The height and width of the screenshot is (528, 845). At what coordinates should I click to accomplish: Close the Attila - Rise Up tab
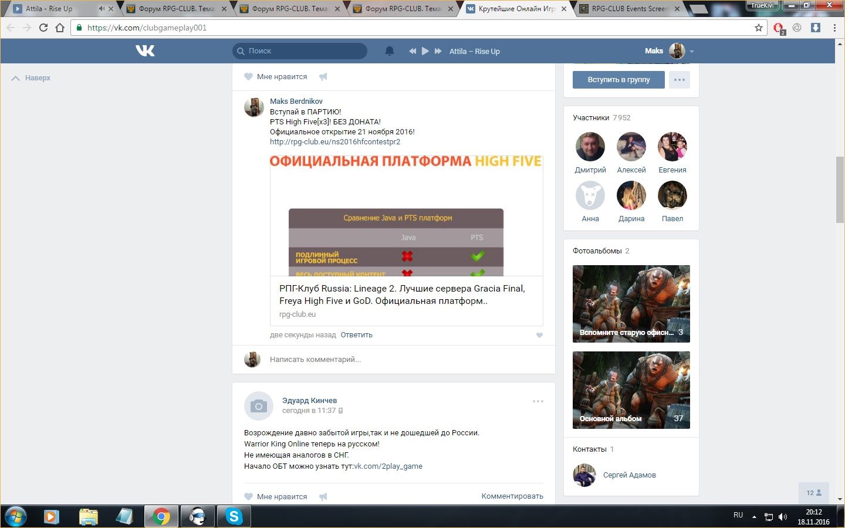(111, 9)
